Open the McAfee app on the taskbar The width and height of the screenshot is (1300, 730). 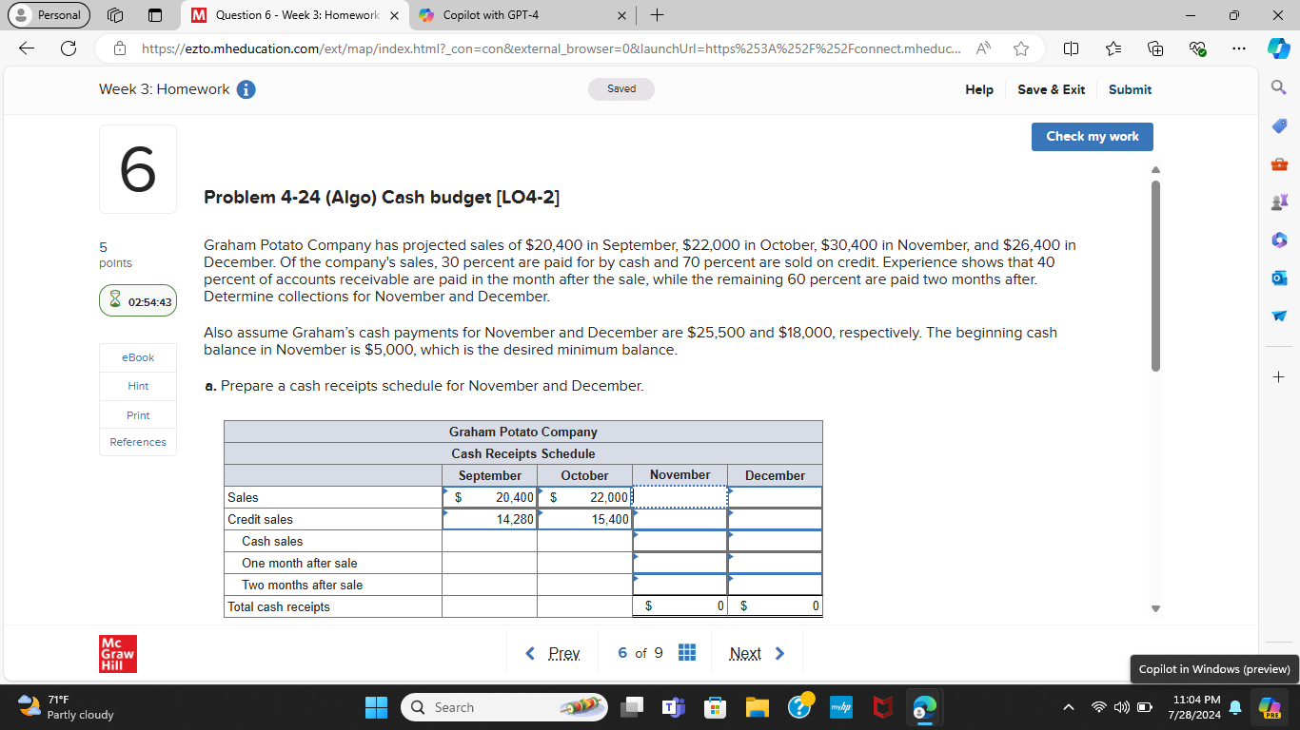pos(883,707)
